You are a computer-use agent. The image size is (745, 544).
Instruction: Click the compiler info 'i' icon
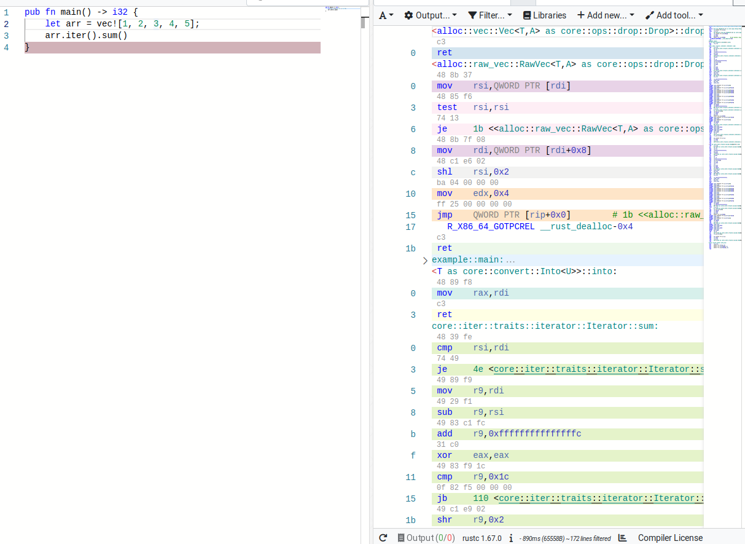click(510, 538)
